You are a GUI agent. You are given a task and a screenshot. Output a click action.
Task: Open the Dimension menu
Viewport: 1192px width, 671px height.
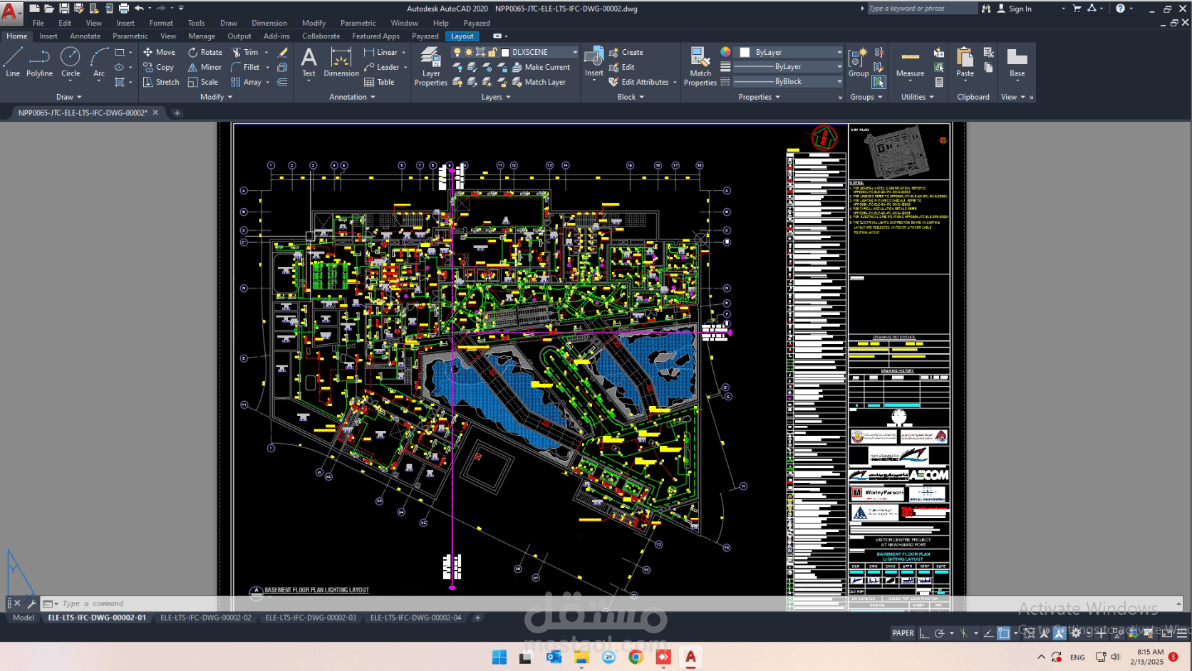(269, 23)
